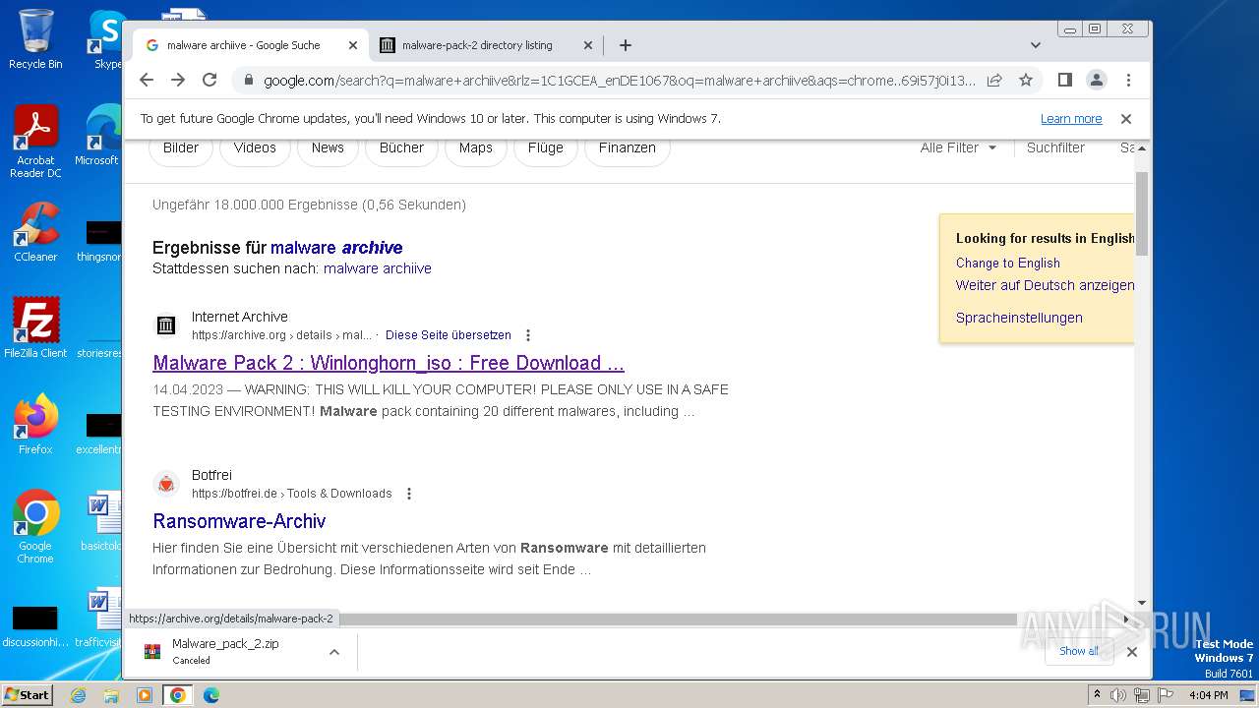This screenshot has height=708, width=1259.
Task: Click the horizontal scrollbar at page bottom
Action: (679, 619)
